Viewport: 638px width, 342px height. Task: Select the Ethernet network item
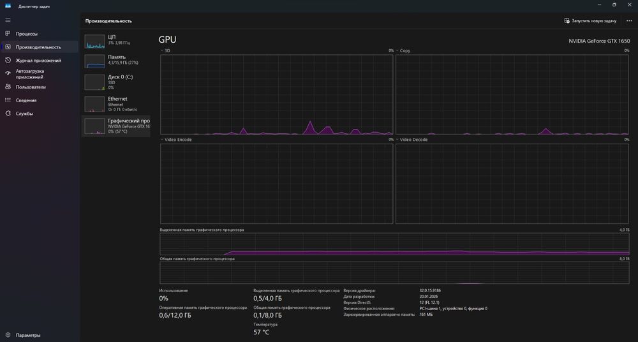coord(116,104)
